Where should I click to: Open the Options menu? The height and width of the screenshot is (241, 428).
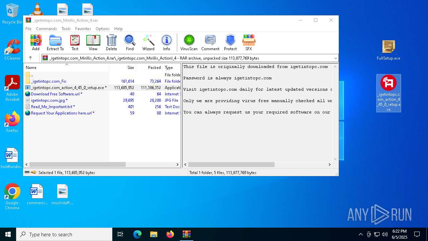(103, 29)
